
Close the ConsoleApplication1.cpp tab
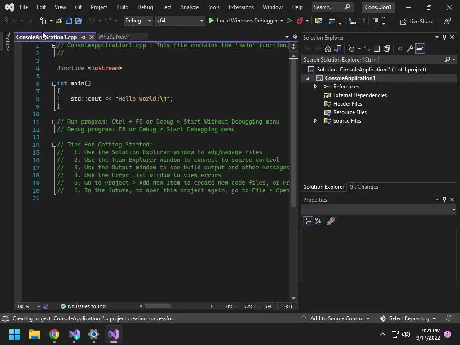pos(92,37)
